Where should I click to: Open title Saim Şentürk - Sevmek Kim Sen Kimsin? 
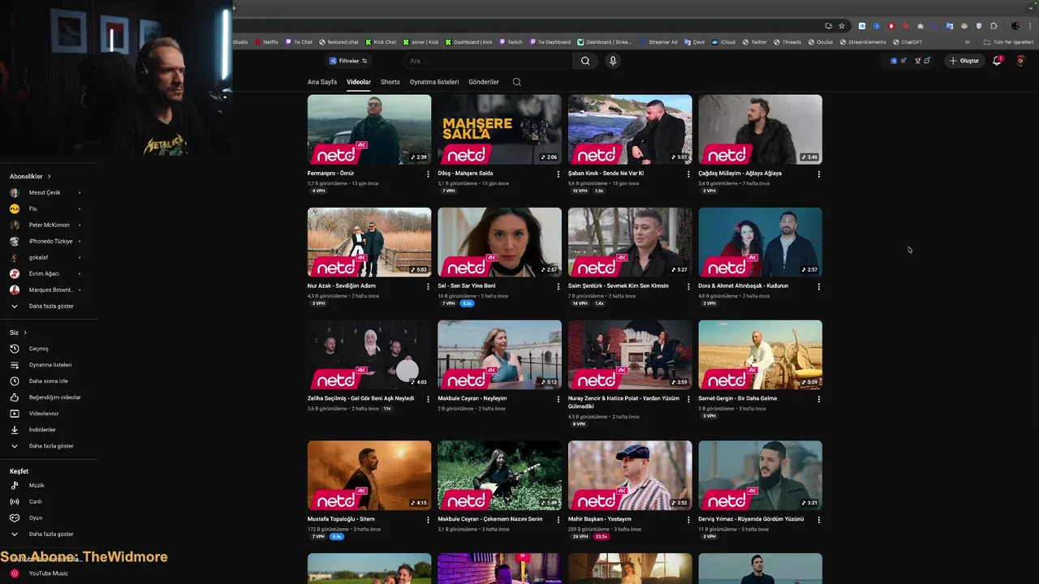[619, 286]
